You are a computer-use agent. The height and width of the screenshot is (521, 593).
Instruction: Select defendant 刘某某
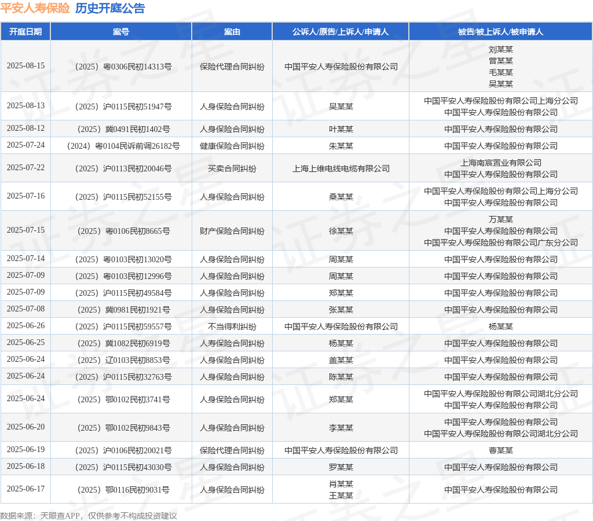[501, 50]
